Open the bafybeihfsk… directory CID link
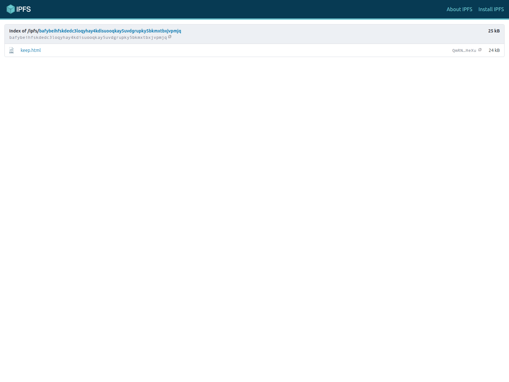The width and height of the screenshot is (509, 382). click(x=110, y=31)
